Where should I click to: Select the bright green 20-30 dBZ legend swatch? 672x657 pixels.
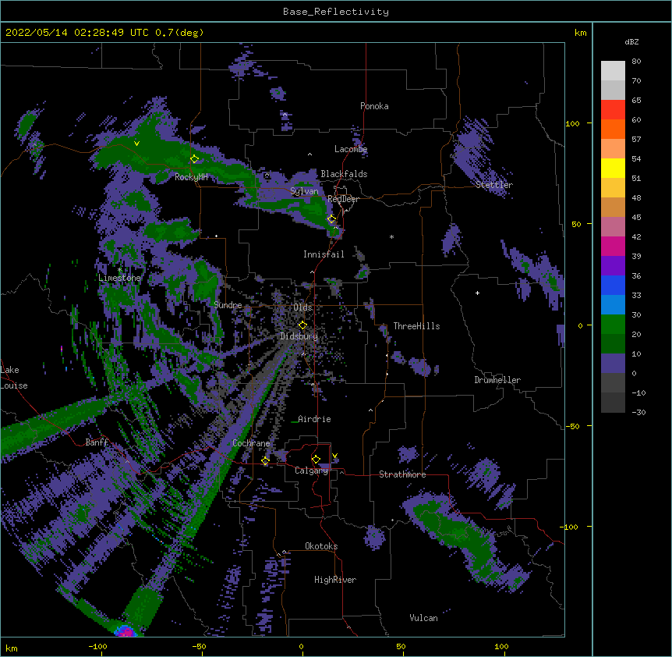[613, 325]
